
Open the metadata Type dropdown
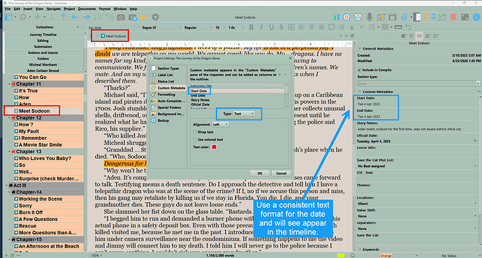244,114
